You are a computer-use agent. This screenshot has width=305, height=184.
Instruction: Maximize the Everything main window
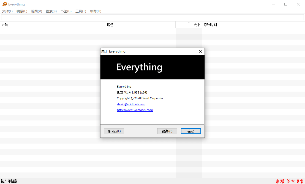(286, 4)
